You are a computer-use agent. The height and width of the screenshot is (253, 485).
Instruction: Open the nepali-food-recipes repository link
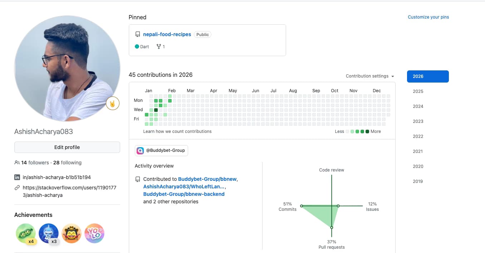pos(167,35)
